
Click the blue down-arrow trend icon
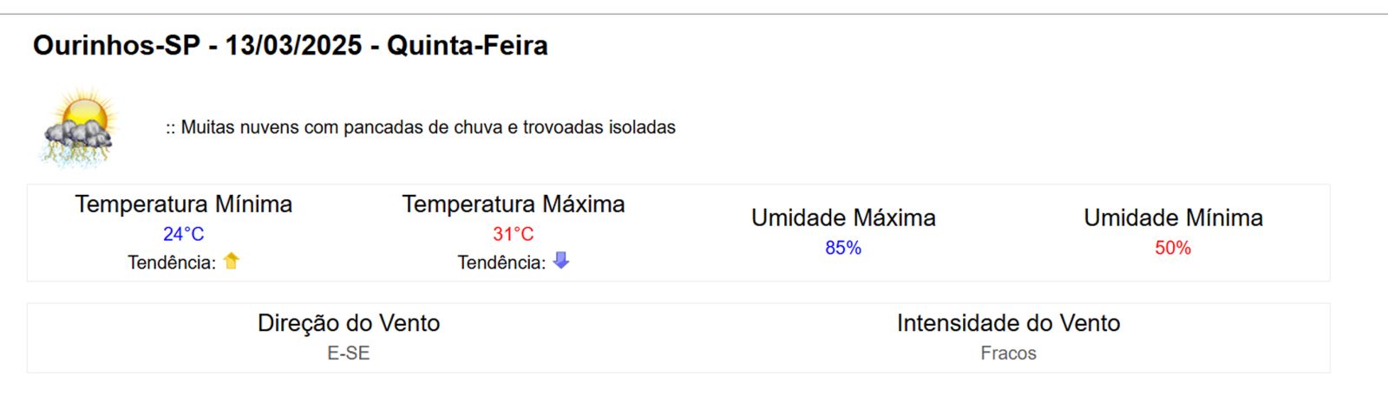(561, 260)
